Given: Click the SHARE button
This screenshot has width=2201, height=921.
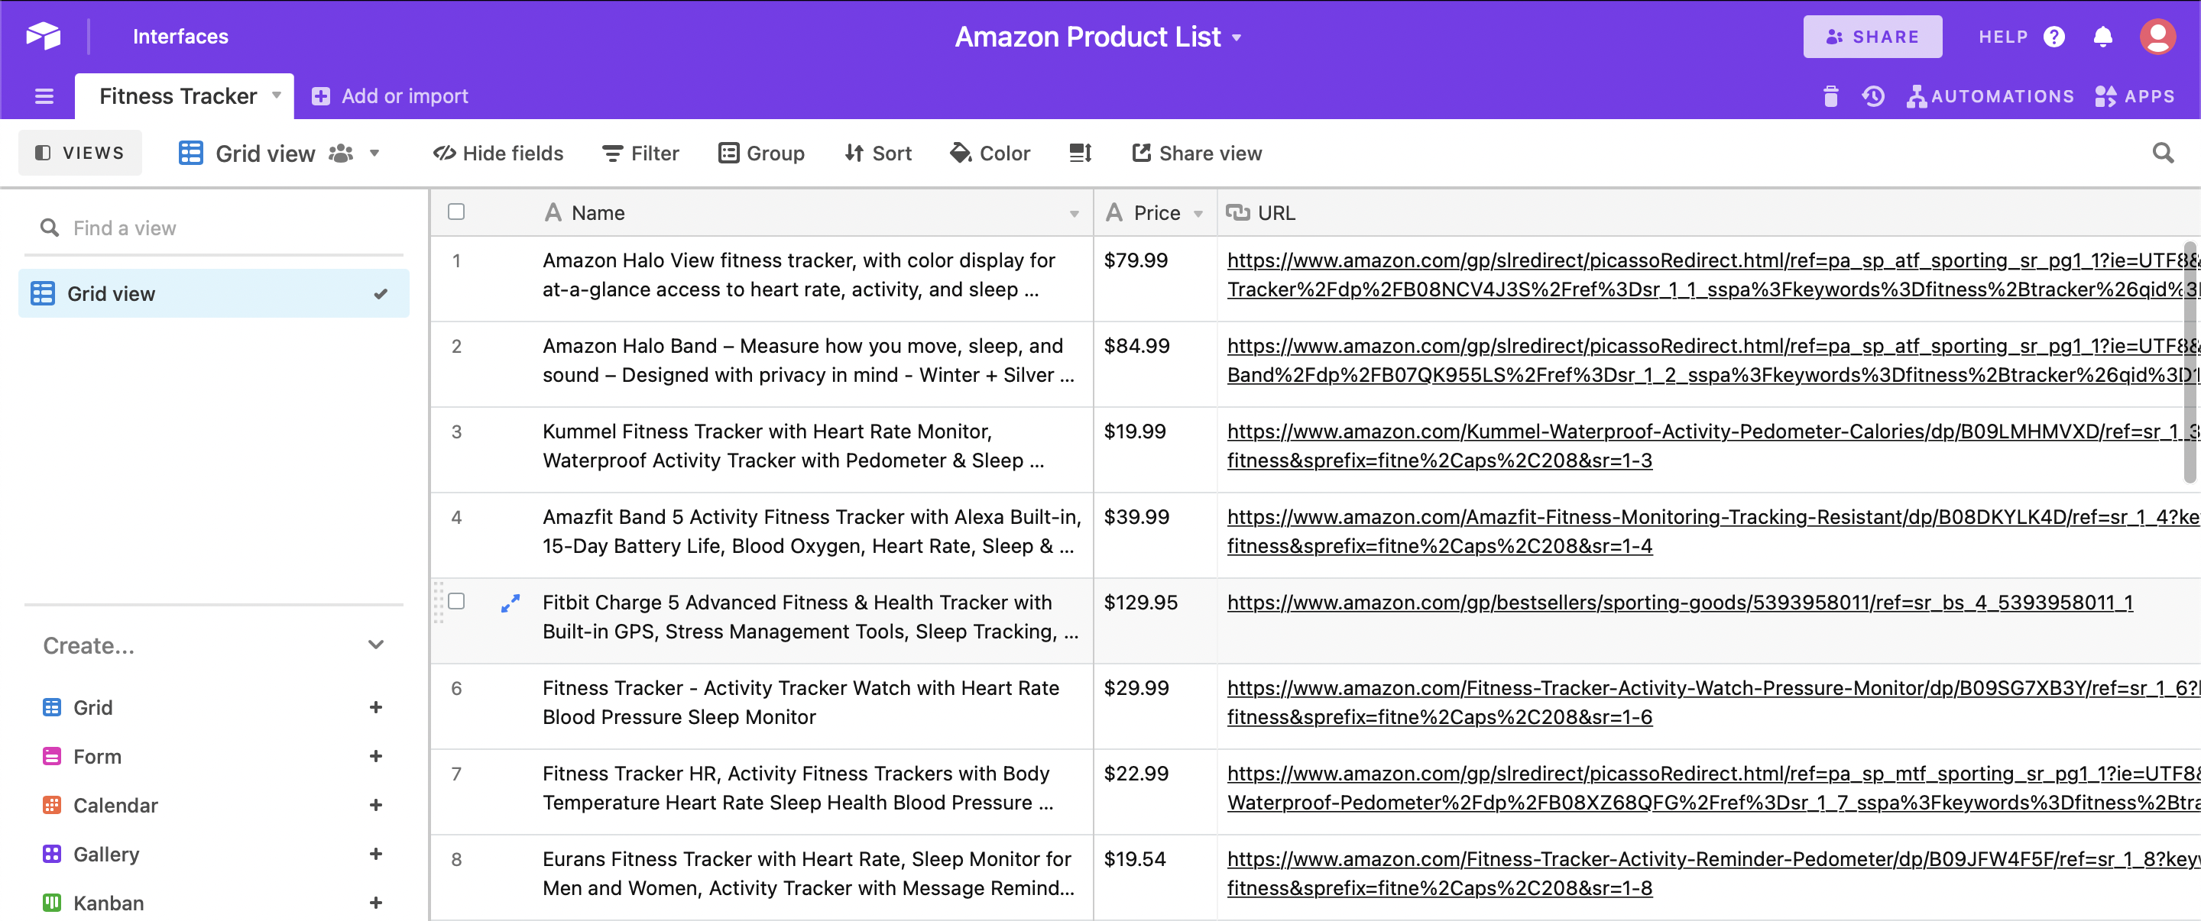Looking at the screenshot, I should [1873, 36].
